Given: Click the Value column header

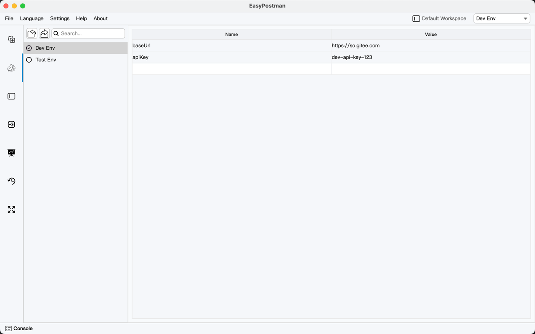Looking at the screenshot, I should click(x=431, y=34).
